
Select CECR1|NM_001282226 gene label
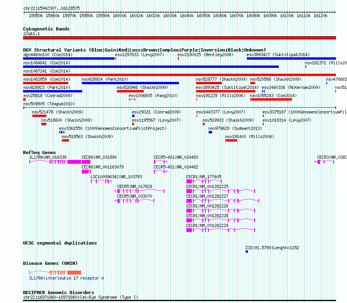click(207, 206)
